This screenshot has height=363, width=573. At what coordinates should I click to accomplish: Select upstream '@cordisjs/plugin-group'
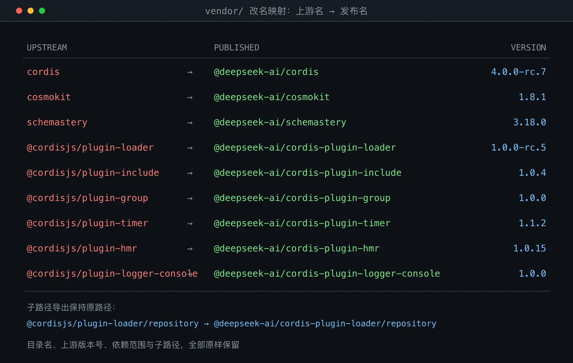(87, 198)
